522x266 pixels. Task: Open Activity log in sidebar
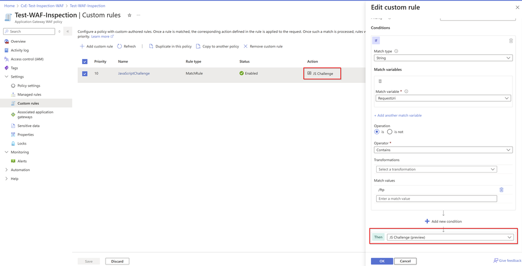(20, 50)
